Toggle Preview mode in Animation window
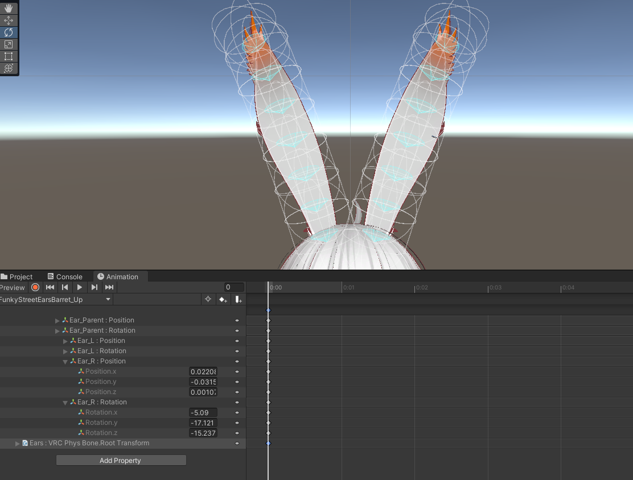This screenshot has height=480, width=633. [13, 287]
